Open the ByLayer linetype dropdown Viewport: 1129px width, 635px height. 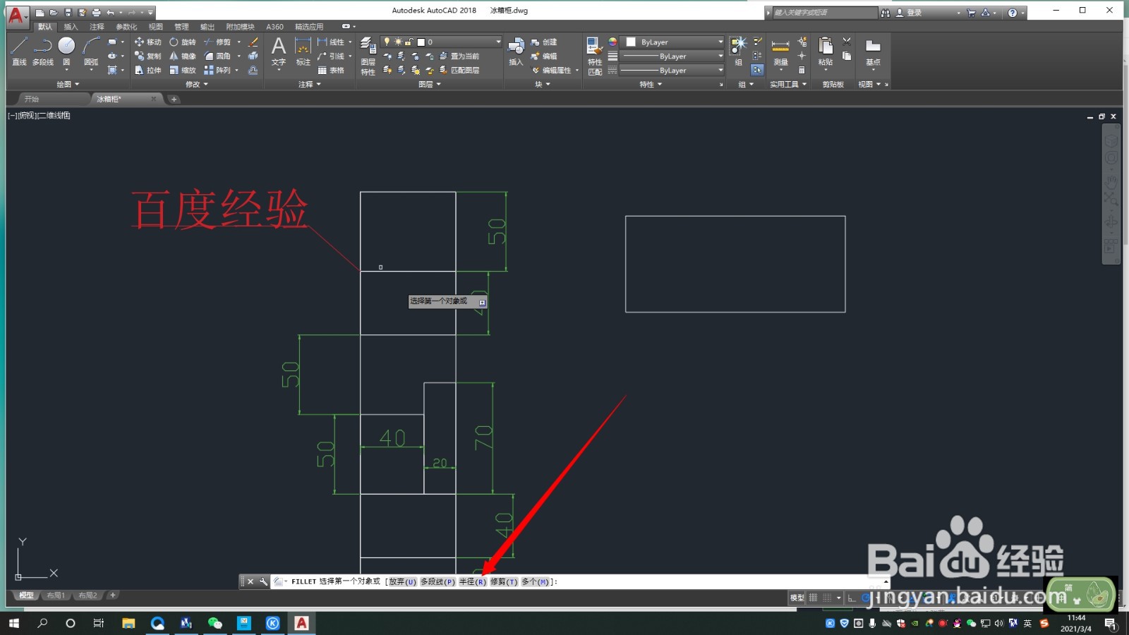pos(672,71)
